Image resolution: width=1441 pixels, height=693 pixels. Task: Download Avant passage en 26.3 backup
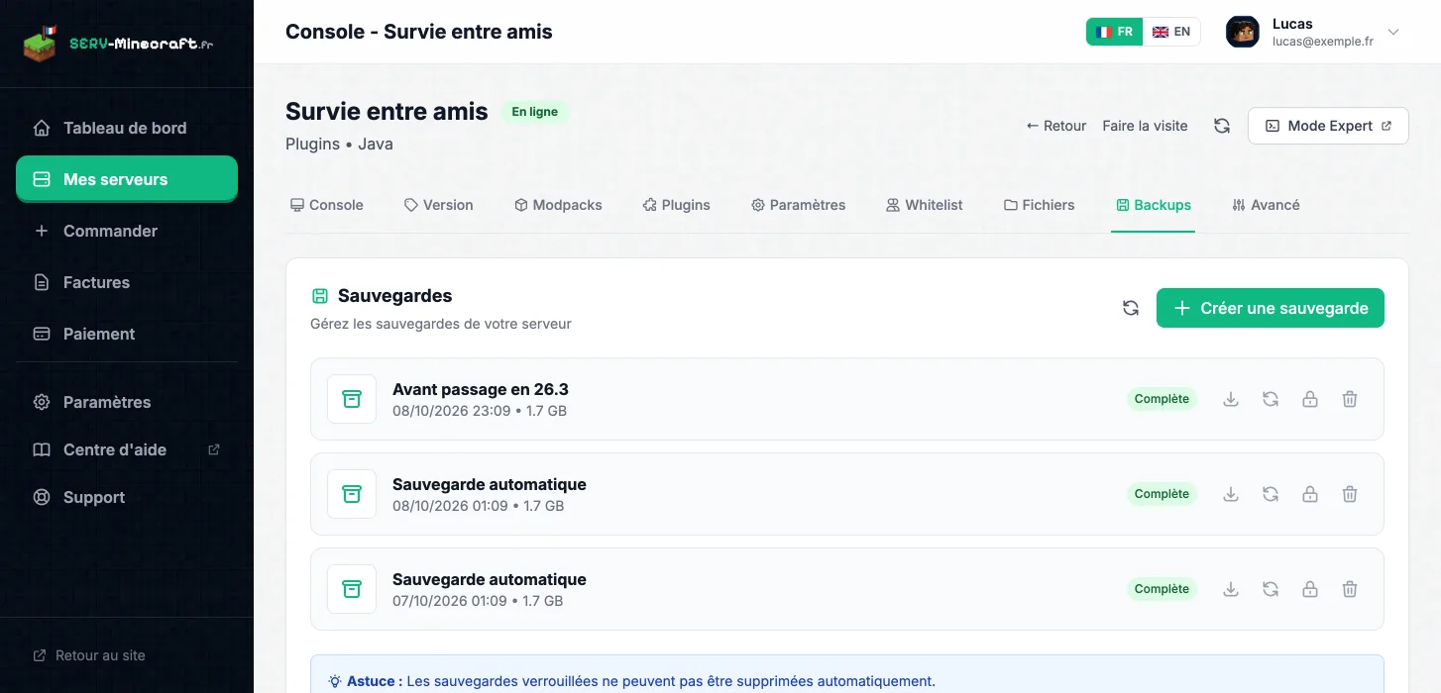(x=1231, y=399)
